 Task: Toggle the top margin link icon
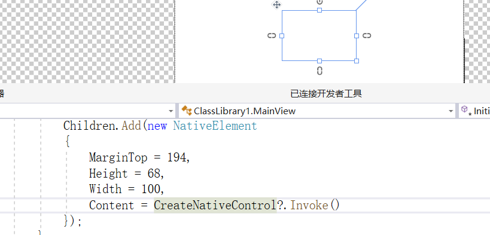click(319, 2)
